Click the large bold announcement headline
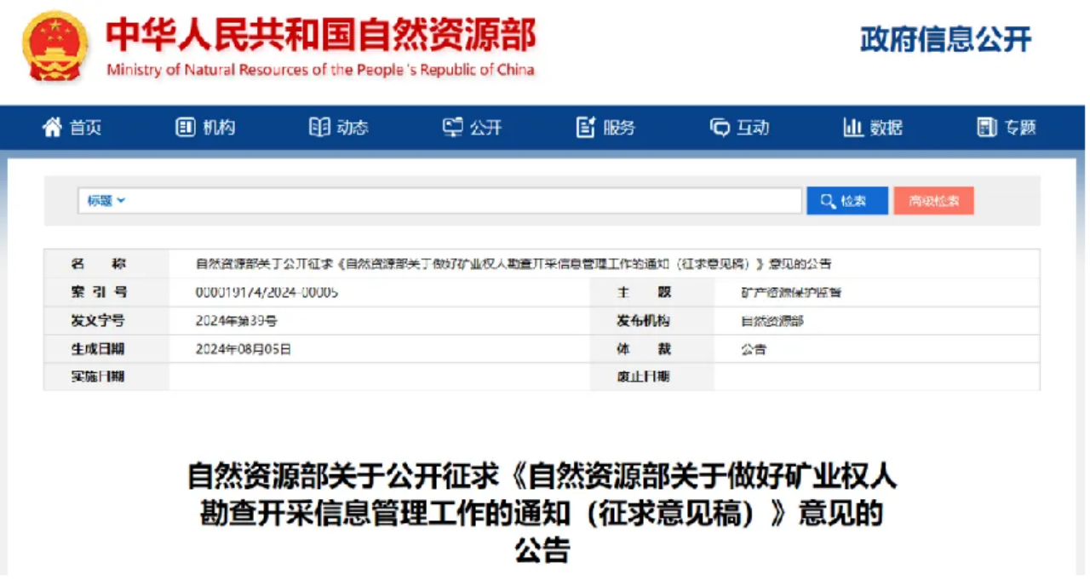 [542, 512]
